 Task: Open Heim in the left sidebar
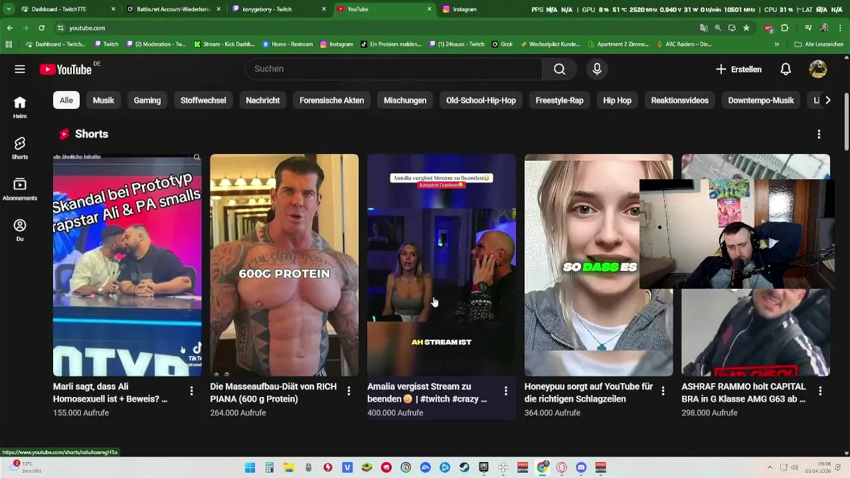20,108
